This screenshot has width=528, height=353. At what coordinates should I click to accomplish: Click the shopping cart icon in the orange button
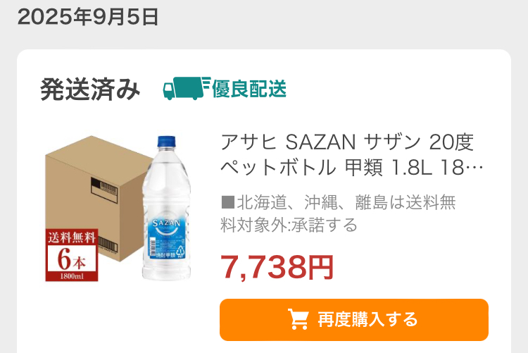click(x=298, y=319)
